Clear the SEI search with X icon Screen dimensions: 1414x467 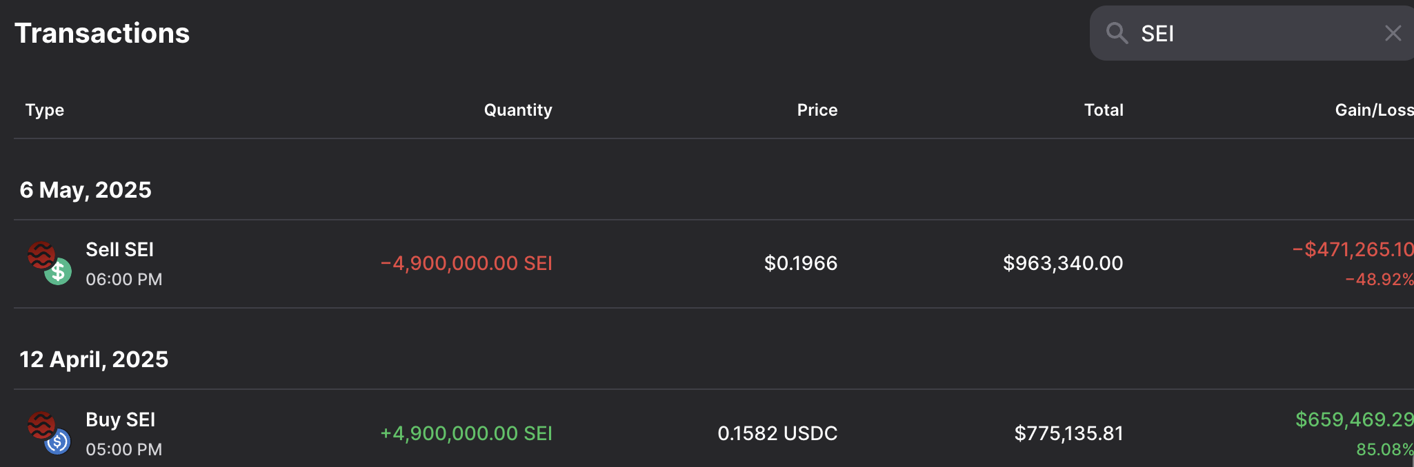click(x=1393, y=33)
